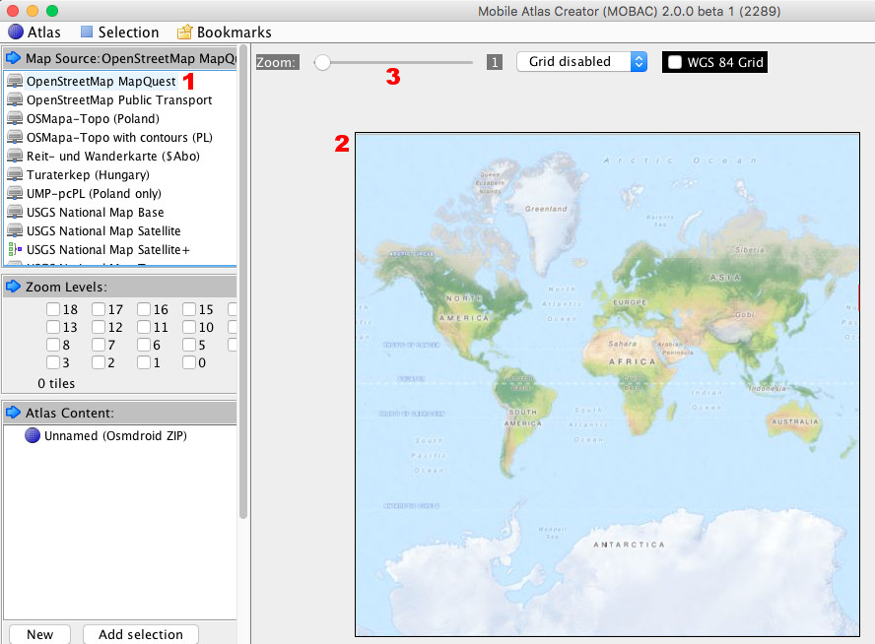Screen dimensions: 875x644
Task: Click the green macOS maximize window button
Action: point(52,11)
